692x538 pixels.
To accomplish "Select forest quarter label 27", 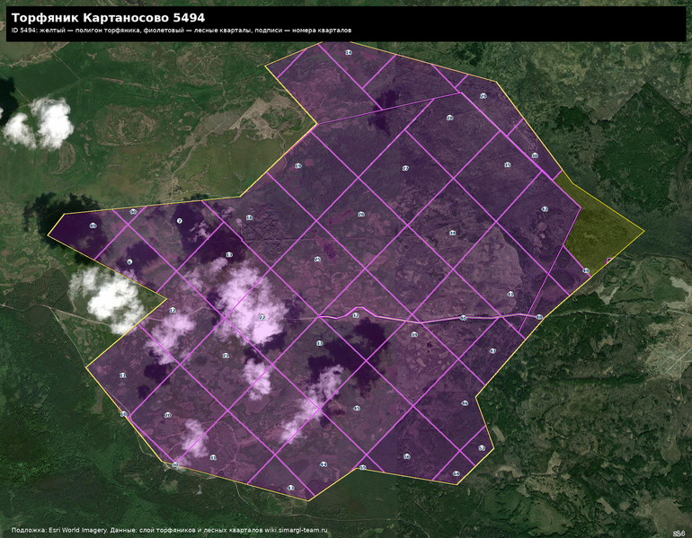I will coord(405,168).
